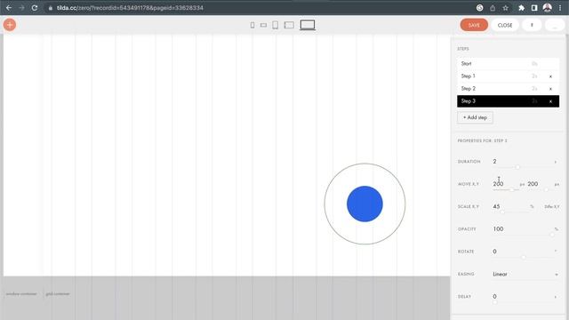Click the Scale value field showing 45
The height and width of the screenshot is (320, 569).
tap(510, 206)
